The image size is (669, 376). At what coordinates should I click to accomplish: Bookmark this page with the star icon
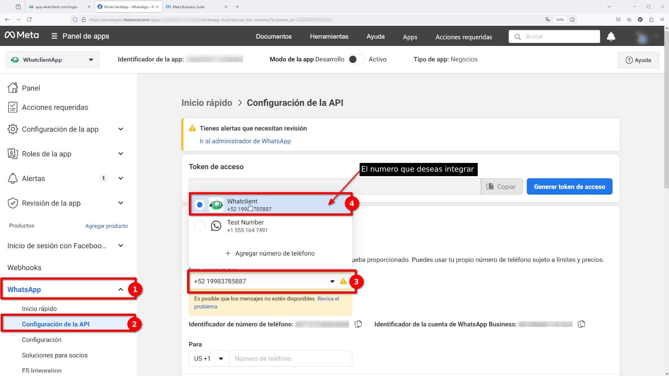(x=572, y=19)
